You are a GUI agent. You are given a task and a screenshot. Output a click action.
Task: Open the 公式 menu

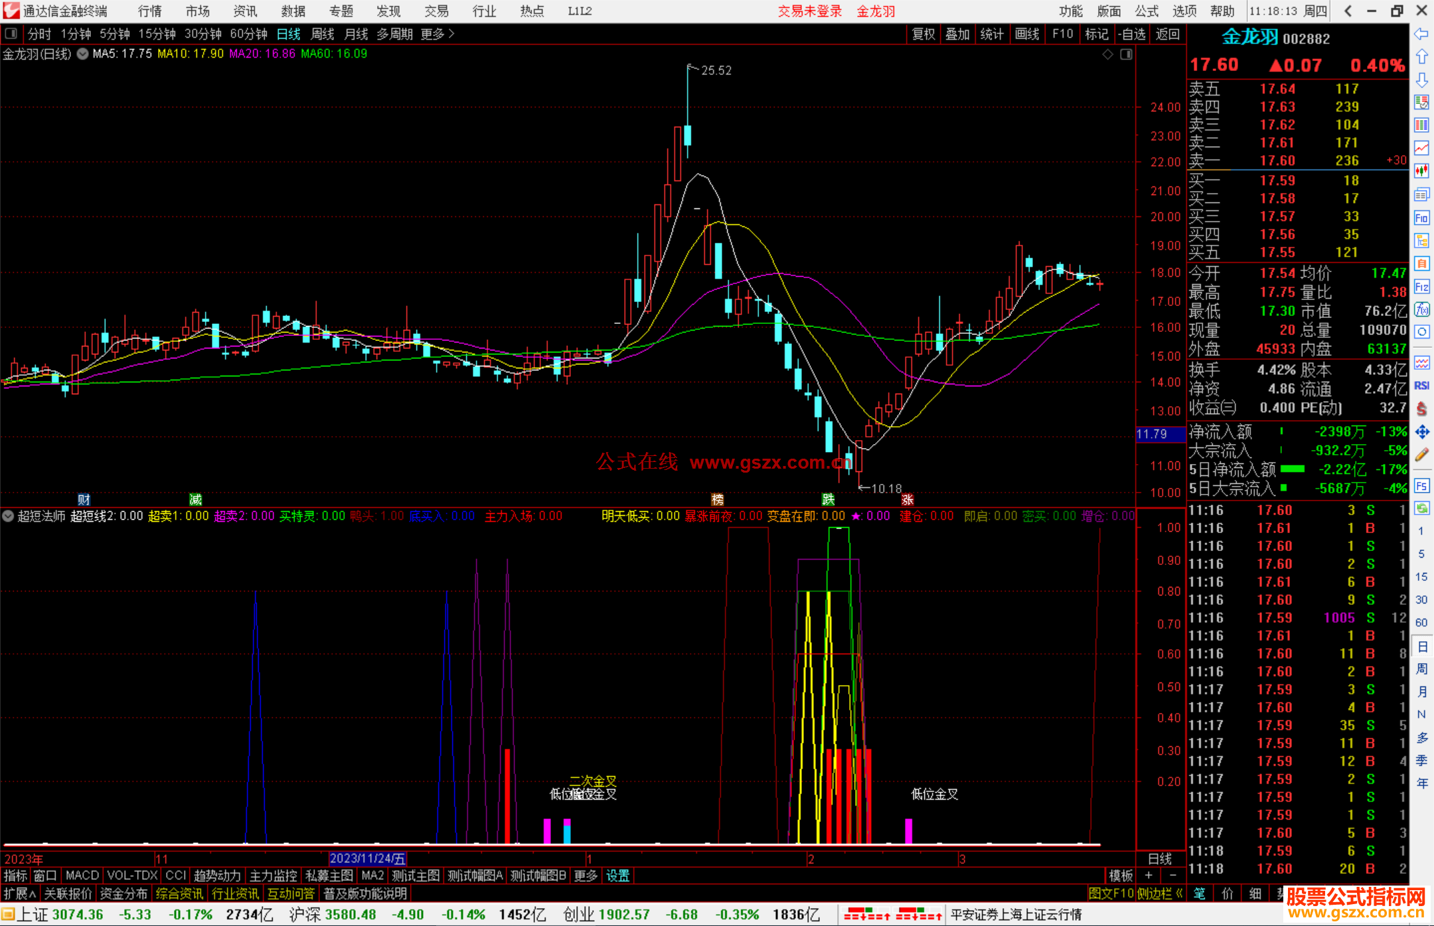(x=1147, y=11)
